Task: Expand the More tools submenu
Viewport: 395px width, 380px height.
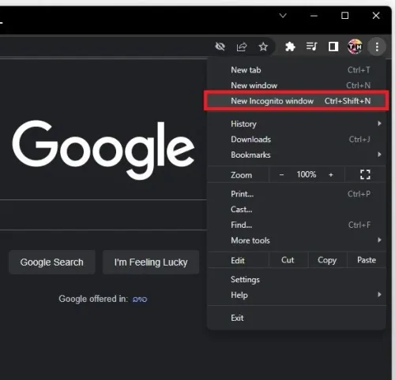Action: click(x=296, y=240)
